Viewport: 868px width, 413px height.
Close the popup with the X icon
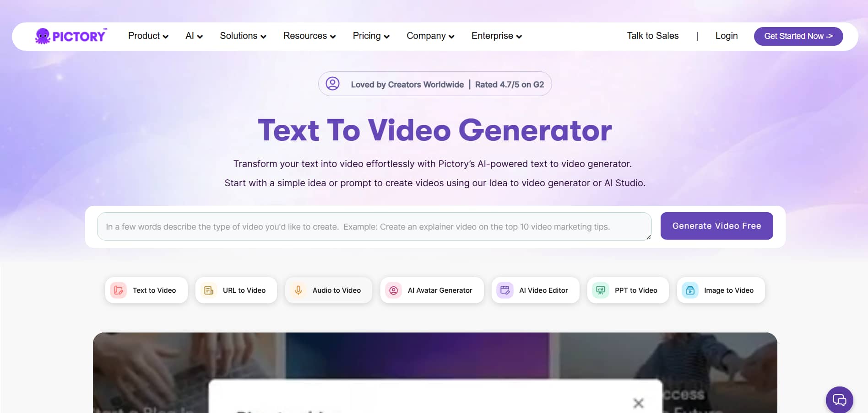click(638, 403)
